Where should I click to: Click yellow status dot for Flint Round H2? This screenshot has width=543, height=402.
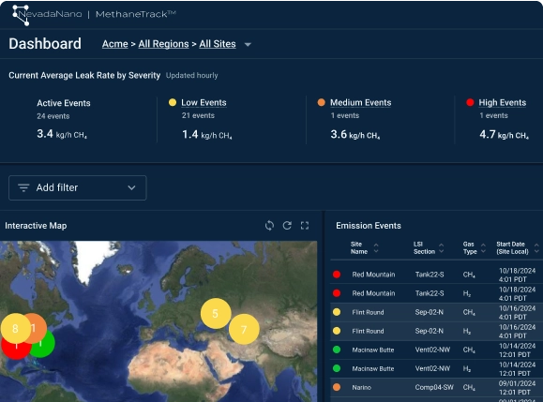pyautogui.click(x=337, y=331)
